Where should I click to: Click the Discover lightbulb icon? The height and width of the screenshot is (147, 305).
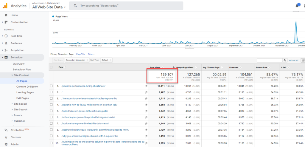[6, 137]
